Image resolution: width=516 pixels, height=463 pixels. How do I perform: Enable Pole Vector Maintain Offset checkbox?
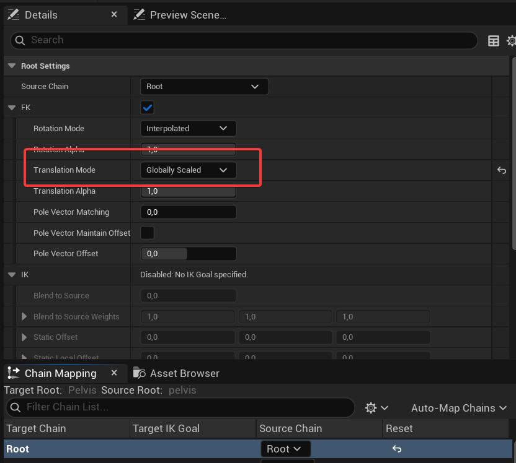coord(148,233)
